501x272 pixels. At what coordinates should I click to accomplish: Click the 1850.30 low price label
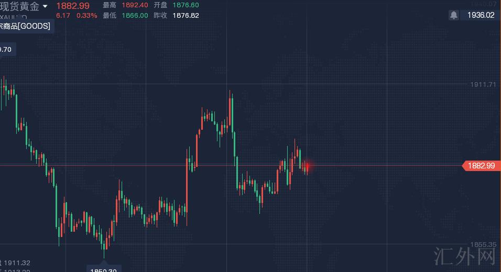point(104,268)
